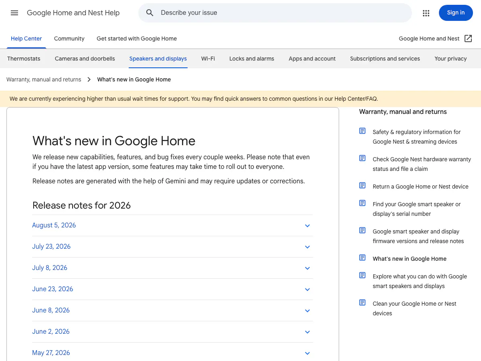Expand the July 23, 2026 chevron
Screen dimensions: 481x361
pos(307,247)
